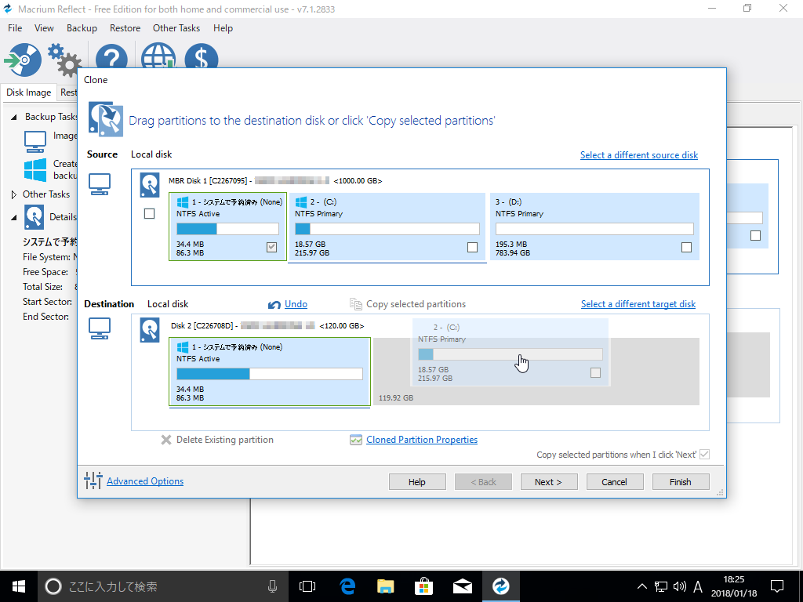The image size is (803, 602).
Task: Click the MBR Disk 1 drive icon
Action: [x=150, y=185]
